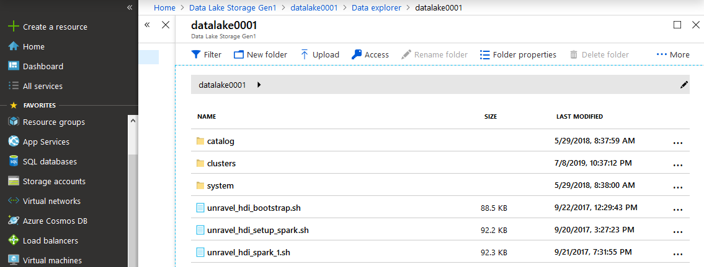Open the system folder icon
Screen dimensions: 704x267
click(x=200, y=185)
